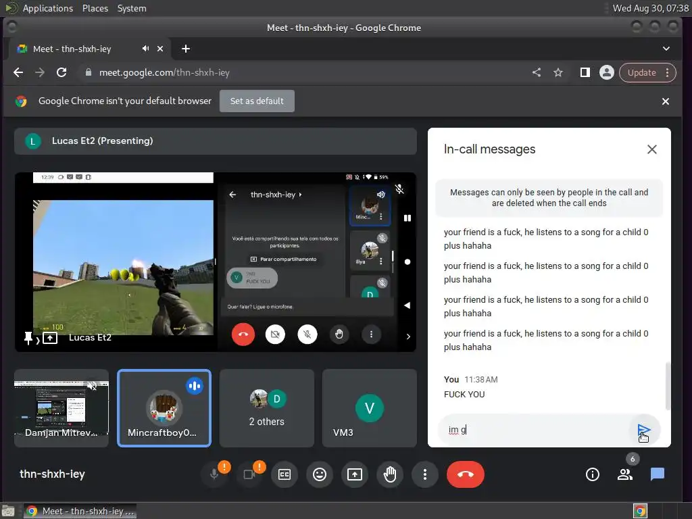
Task: Reload the Meet page
Action: pos(61,72)
